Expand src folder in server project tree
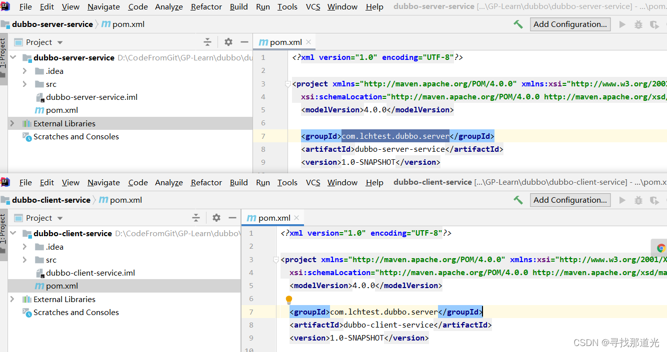Screen dimensions: 667x352 click(x=24, y=84)
